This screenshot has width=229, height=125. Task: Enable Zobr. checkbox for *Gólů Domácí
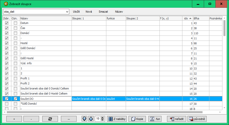point(7,104)
